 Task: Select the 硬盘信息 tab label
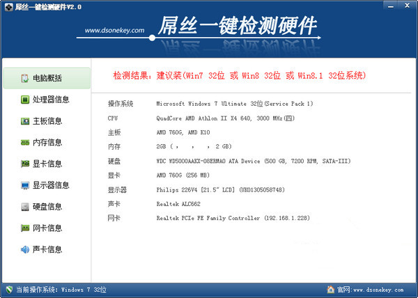47,207
